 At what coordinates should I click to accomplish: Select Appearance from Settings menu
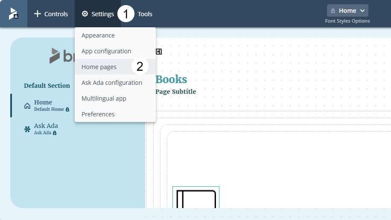click(x=115, y=35)
